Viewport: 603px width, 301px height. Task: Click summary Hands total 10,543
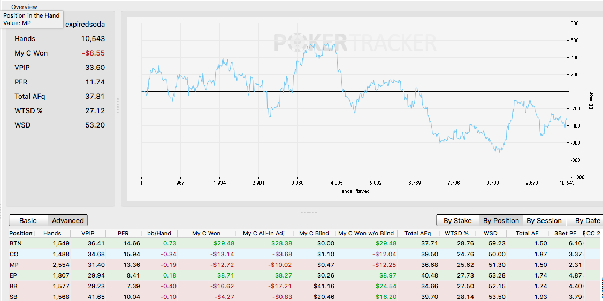tap(93, 39)
